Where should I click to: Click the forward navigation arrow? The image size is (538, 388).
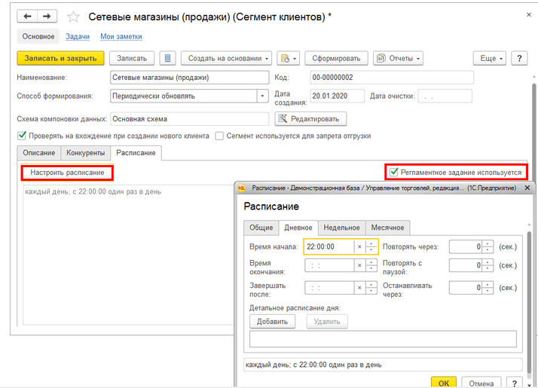pos(47,16)
